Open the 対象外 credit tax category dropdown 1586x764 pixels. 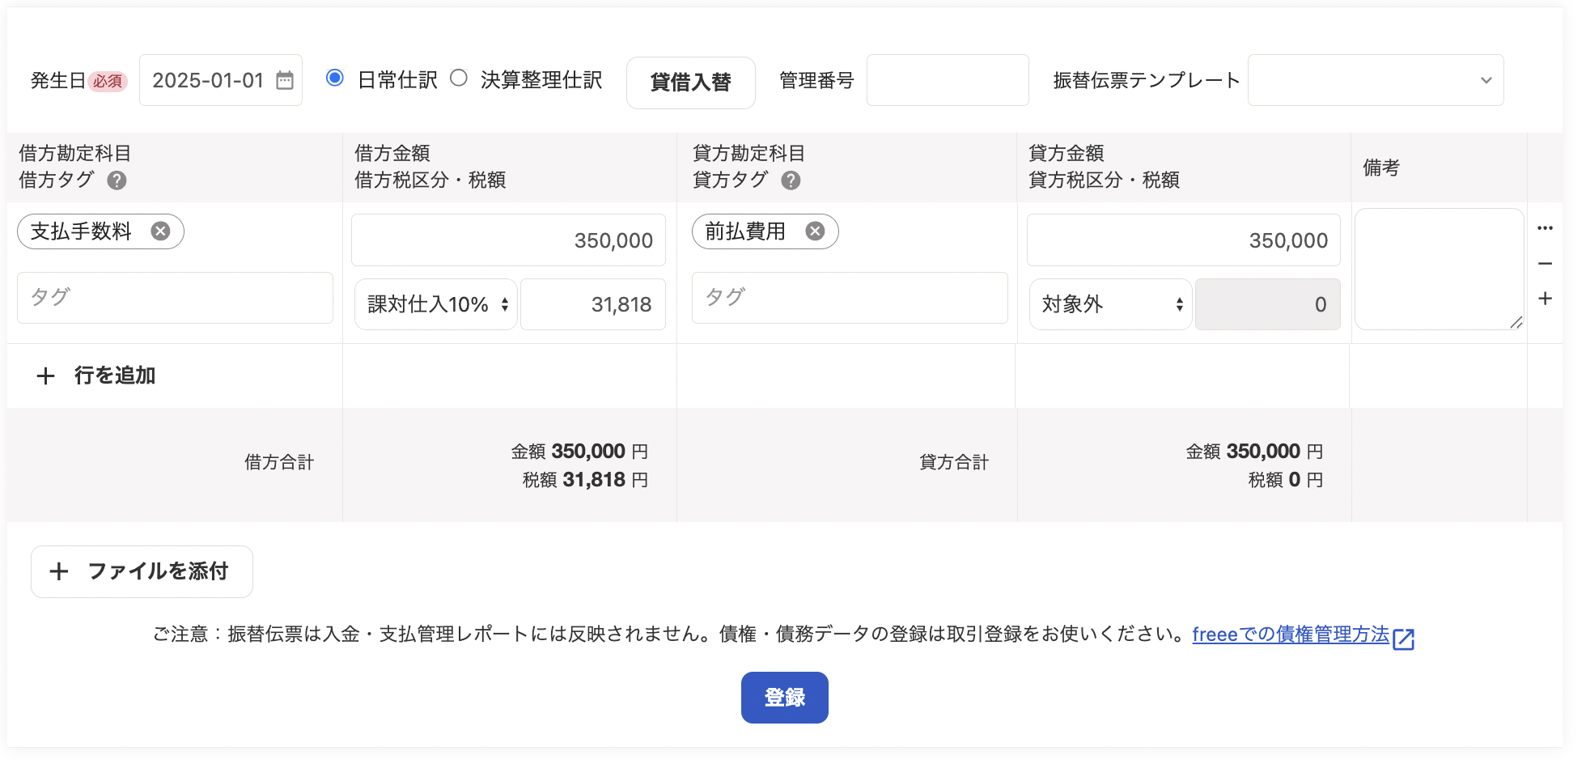click(1110, 304)
